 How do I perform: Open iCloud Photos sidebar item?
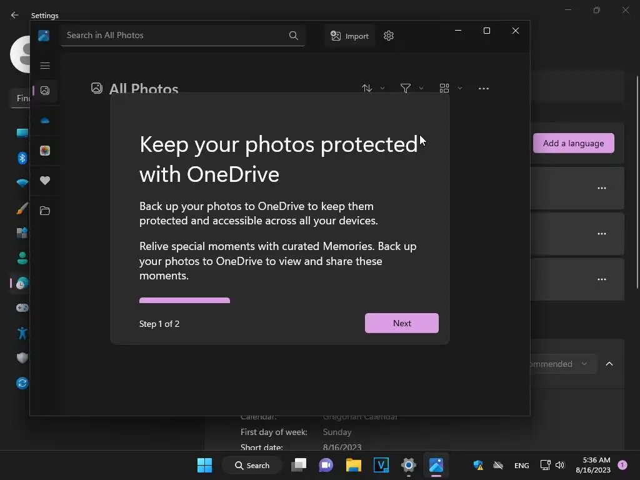click(x=45, y=151)
